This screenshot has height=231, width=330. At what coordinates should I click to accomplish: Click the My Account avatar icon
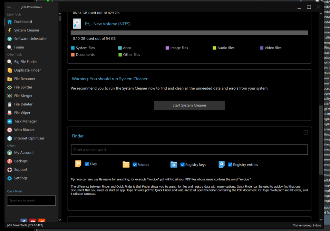(x=9, y=153)
